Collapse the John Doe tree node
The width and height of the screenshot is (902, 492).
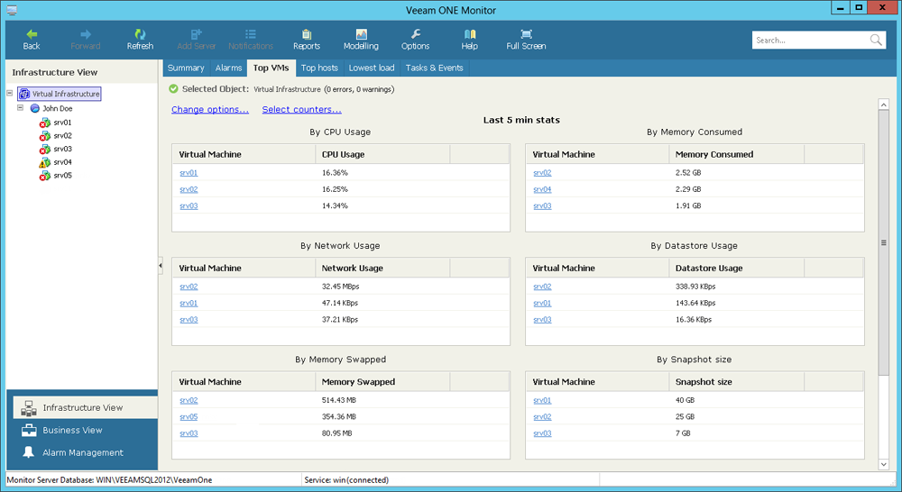[20, 107]
